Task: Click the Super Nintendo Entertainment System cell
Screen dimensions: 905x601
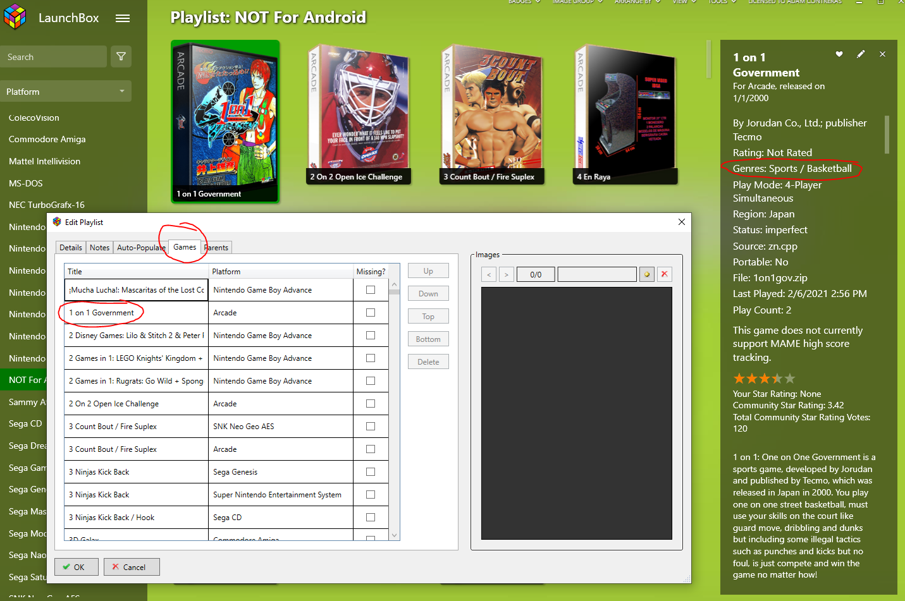Action: click(281, 495)
